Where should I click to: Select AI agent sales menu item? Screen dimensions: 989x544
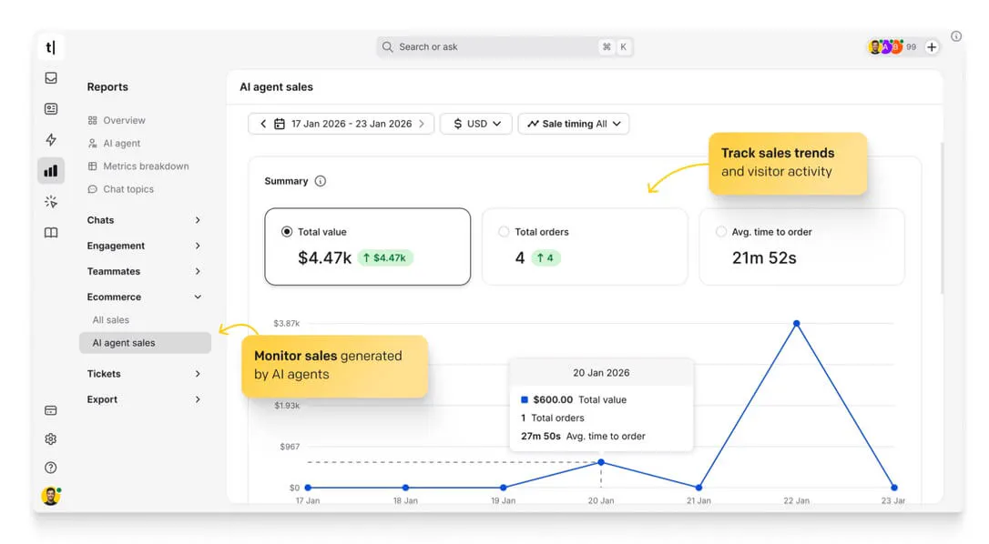click(x=145, y=343)
